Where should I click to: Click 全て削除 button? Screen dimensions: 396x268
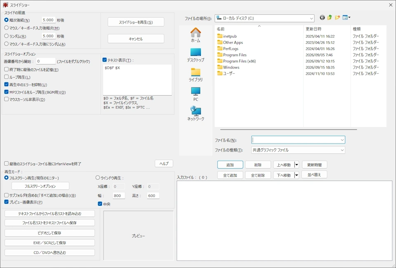point(258,175)
